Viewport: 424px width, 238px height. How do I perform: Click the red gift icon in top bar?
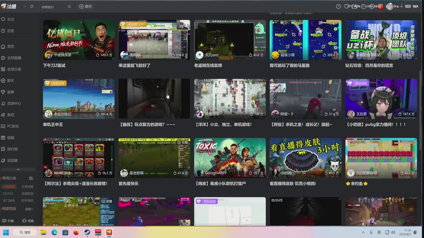point(381,6)
